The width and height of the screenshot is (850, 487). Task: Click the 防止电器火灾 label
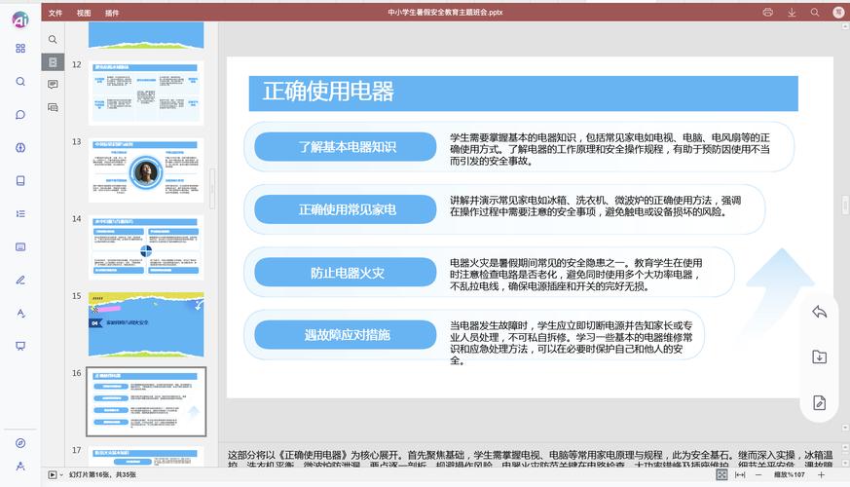click(x=347, y=273)
